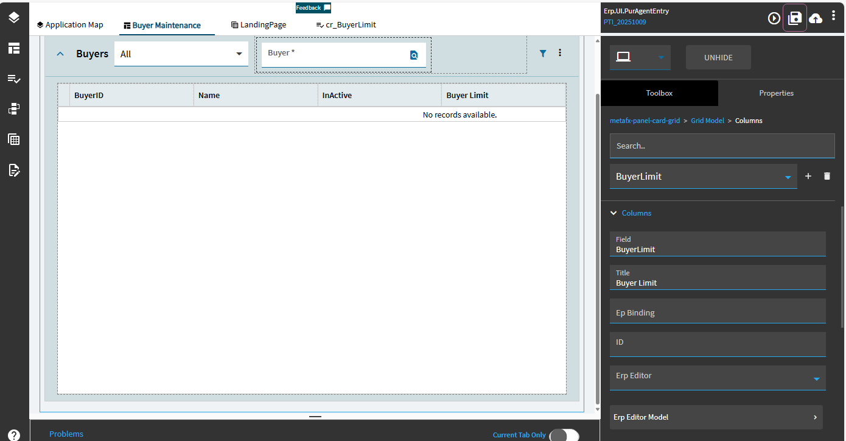Click the BuyerID column header
This screenshot has height=441, width=846.
point(131,96)
